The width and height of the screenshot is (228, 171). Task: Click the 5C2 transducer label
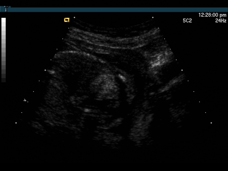point(187,21)
